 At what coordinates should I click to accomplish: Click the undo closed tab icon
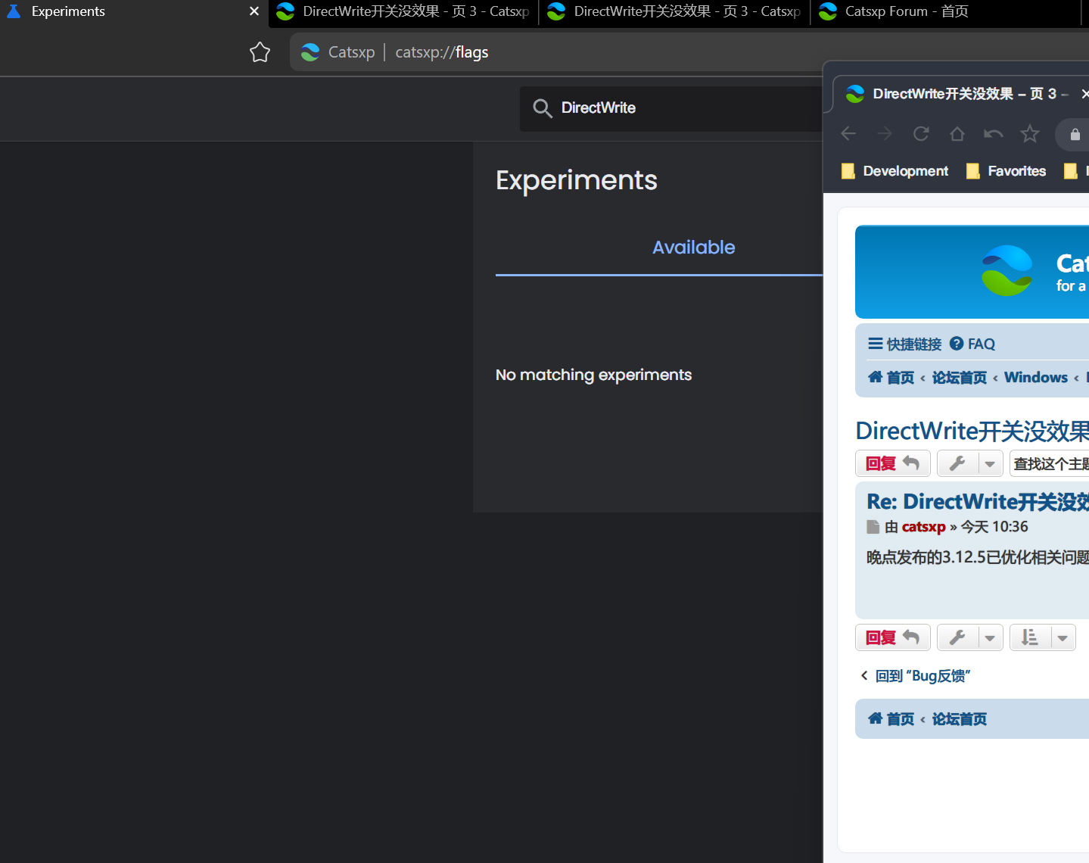[994, 134]
